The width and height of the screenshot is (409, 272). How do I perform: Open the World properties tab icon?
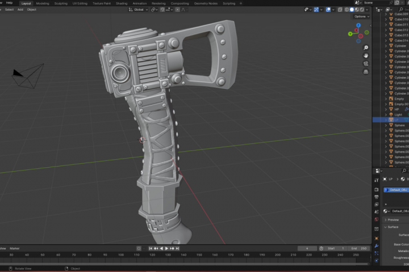pyautogui.click(x=376, y=219)
